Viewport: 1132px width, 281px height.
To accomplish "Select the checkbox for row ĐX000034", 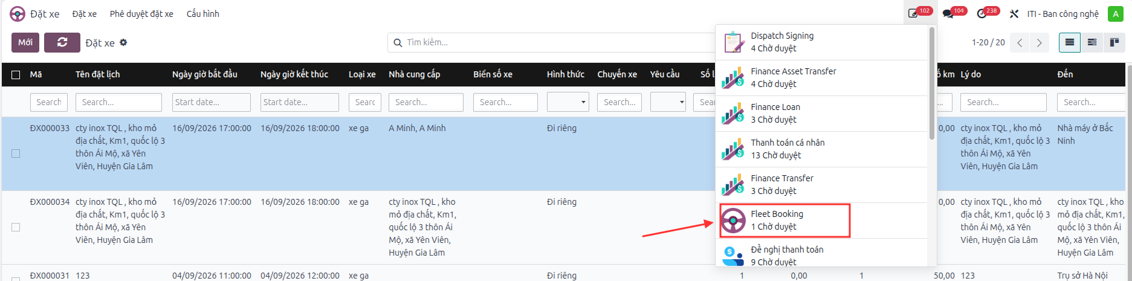I will (16, 227).
